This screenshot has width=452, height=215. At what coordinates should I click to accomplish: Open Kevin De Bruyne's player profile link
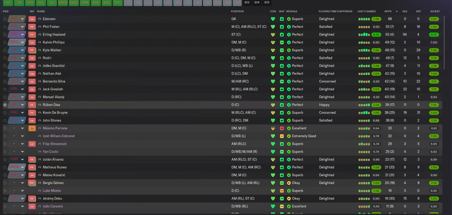55,113
